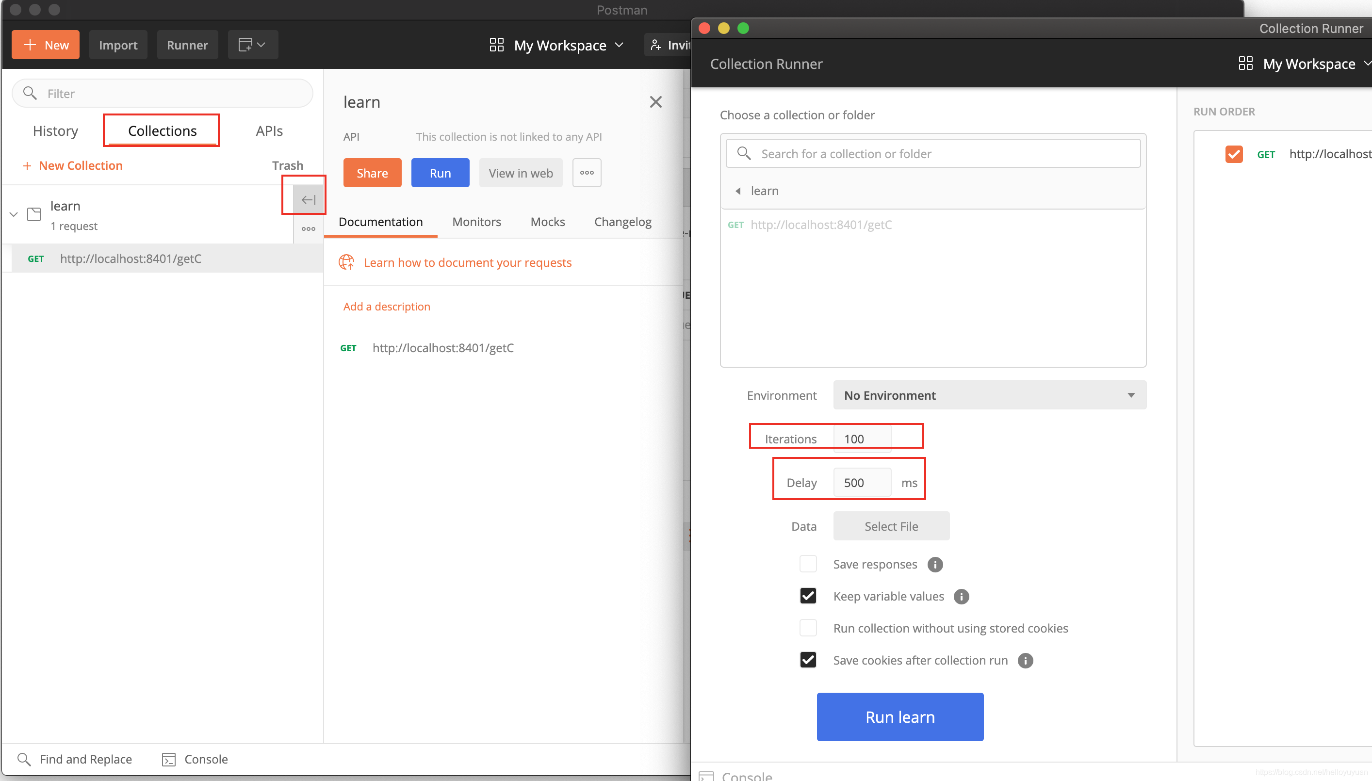Close the learn collection details panel
This screenshot has width=1372, height=781.
point(655,102)
